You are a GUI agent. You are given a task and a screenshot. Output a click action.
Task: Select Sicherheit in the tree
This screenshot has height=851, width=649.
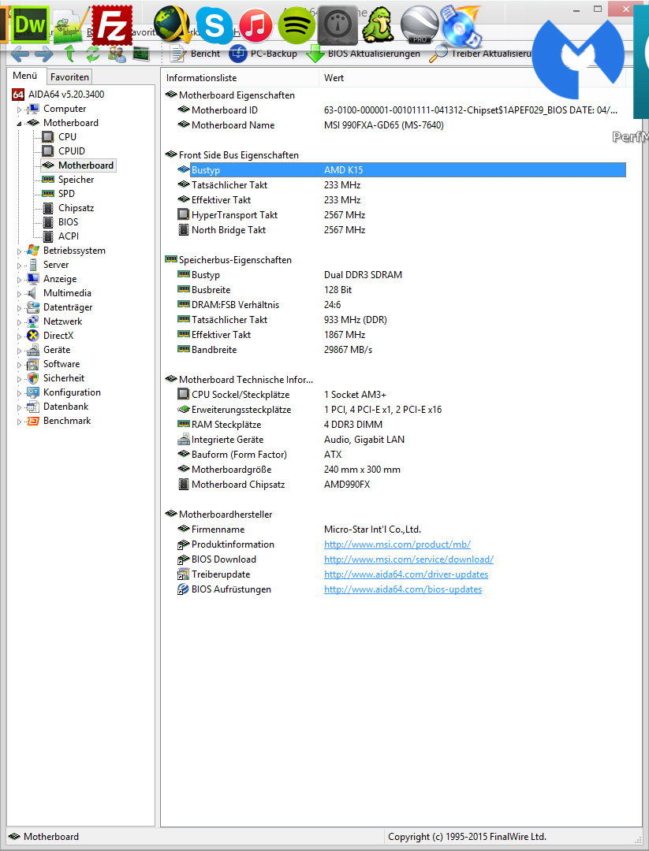tap(64, 378)
